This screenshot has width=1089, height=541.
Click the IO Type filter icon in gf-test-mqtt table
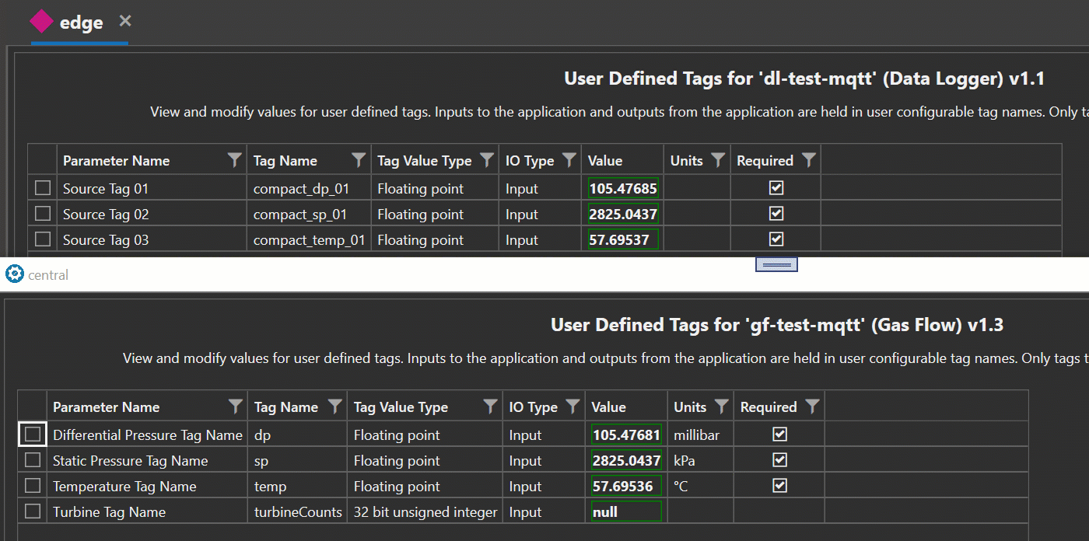573,407
